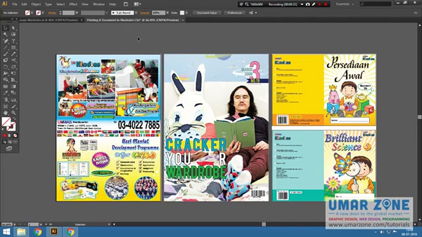This screenshot has width=422, height=237.
Task: Select the Pen tool
Action: tap(6, 41)
